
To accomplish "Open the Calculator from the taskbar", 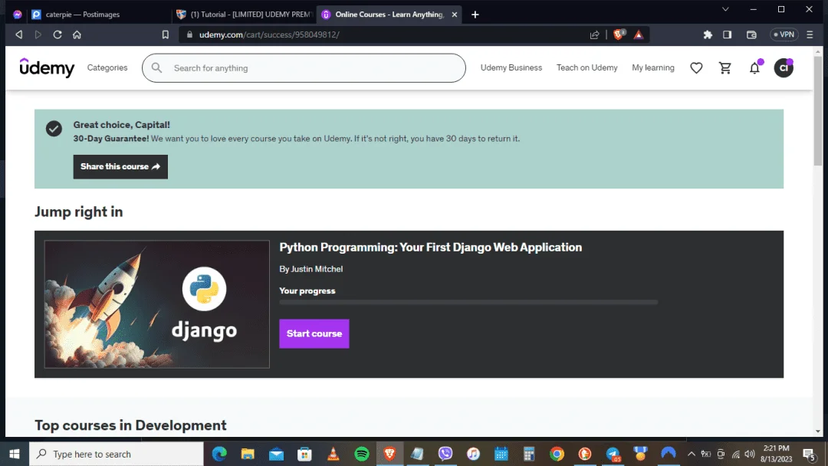I will pyautogui.click(x=528, y=454).
